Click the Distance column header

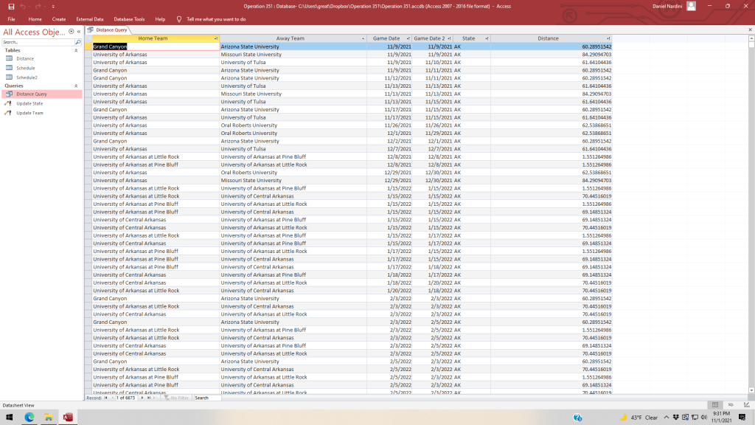[548, 38]
